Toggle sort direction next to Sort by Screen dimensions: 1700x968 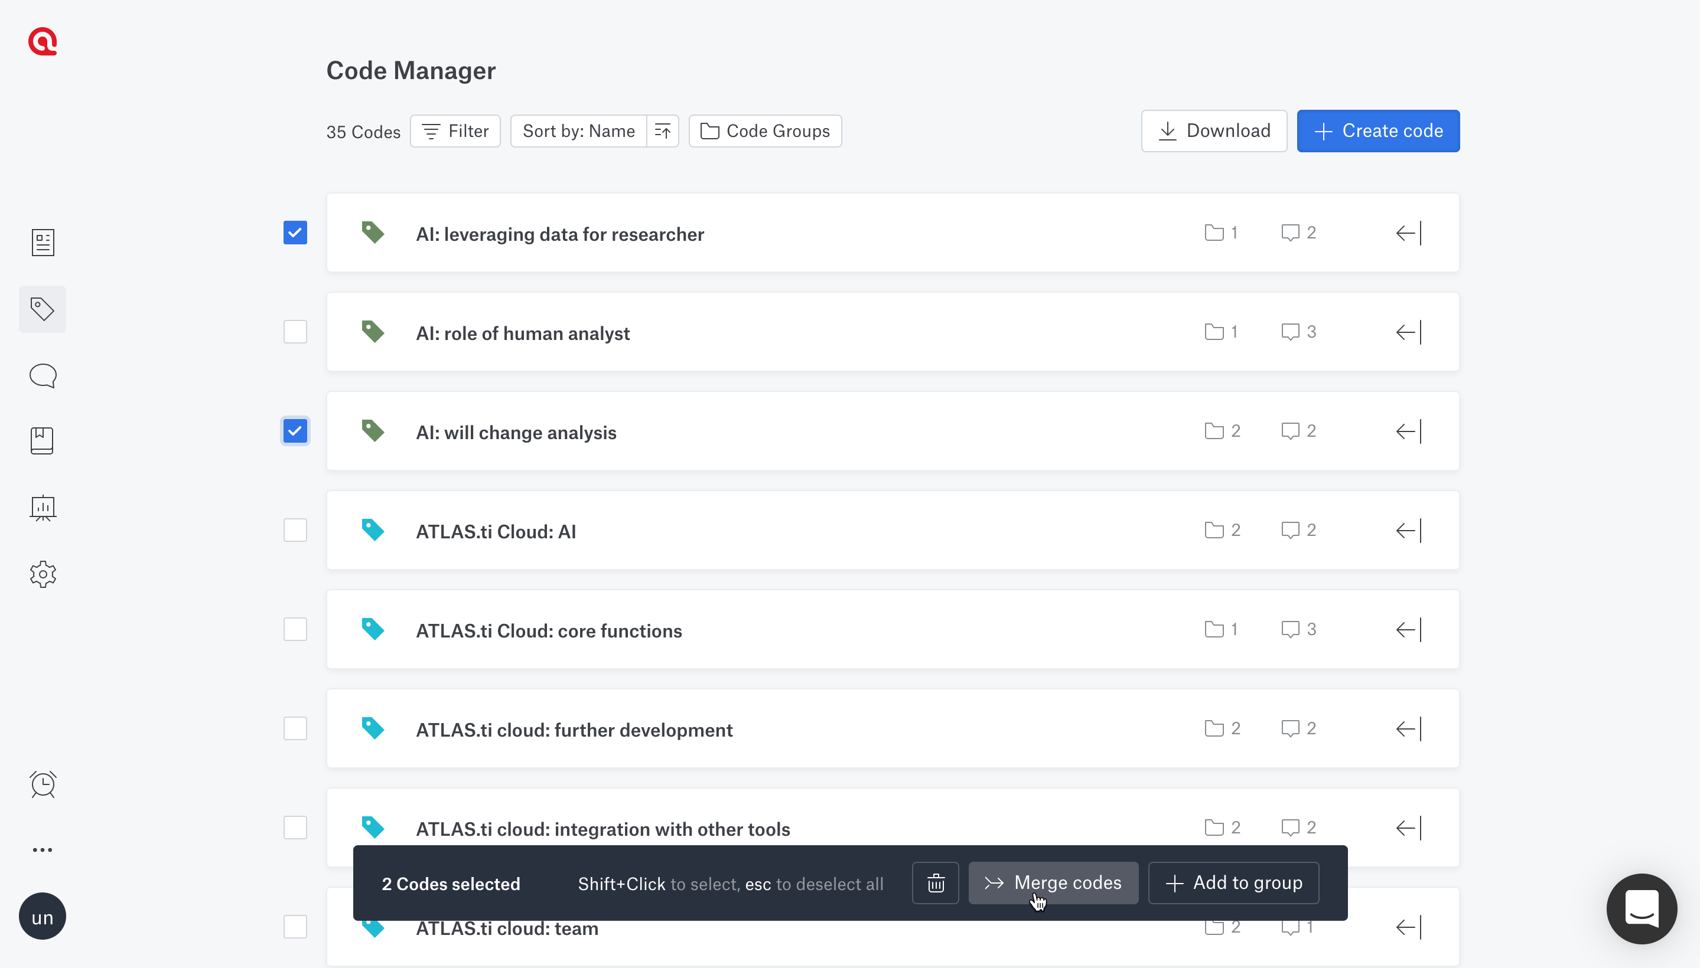[x=662, y=131]
